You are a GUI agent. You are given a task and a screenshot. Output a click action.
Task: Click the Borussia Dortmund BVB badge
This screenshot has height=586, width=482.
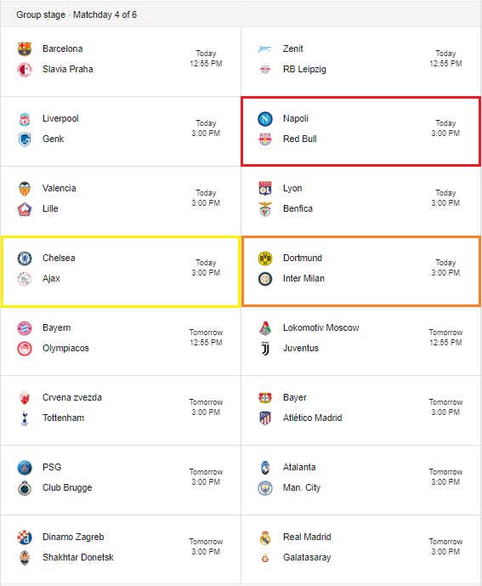tap(265, 259)
